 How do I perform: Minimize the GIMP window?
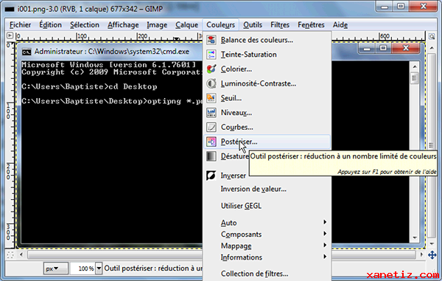click(385, 6)
